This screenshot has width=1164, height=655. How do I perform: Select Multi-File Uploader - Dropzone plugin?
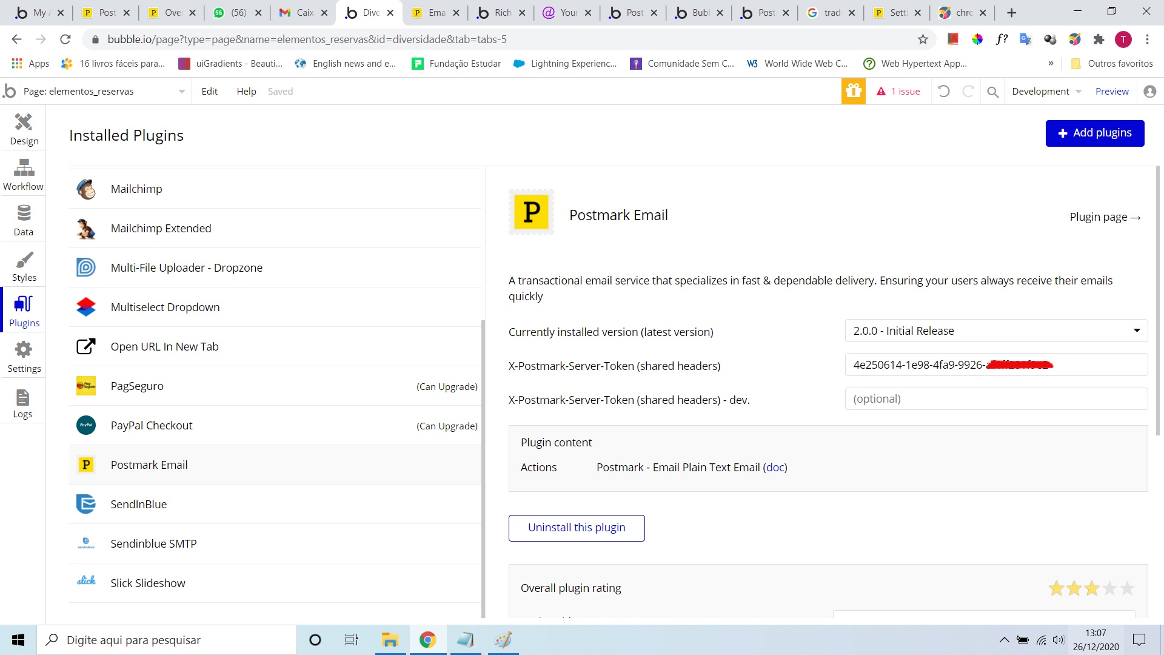275,267
